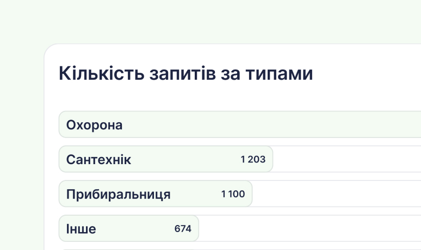Select the Прибиральниця label text
The width and height of the screenshot is (421, 250).
click(118, 195)
